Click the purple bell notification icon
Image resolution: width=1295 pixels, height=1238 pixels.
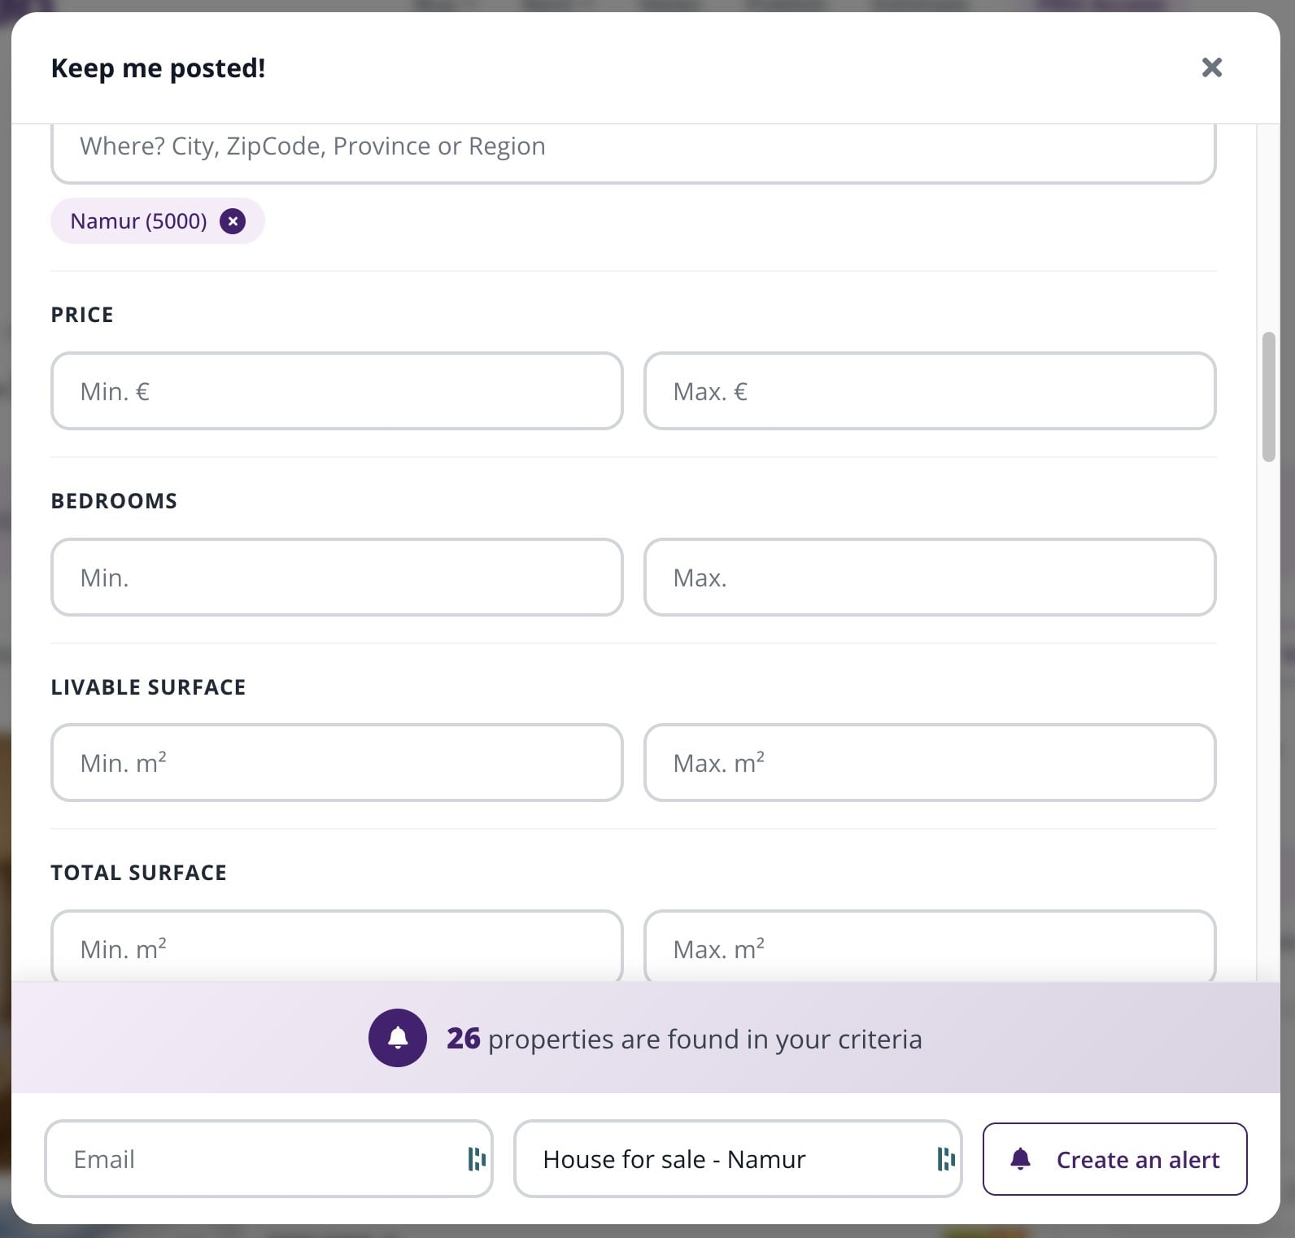398,1038
